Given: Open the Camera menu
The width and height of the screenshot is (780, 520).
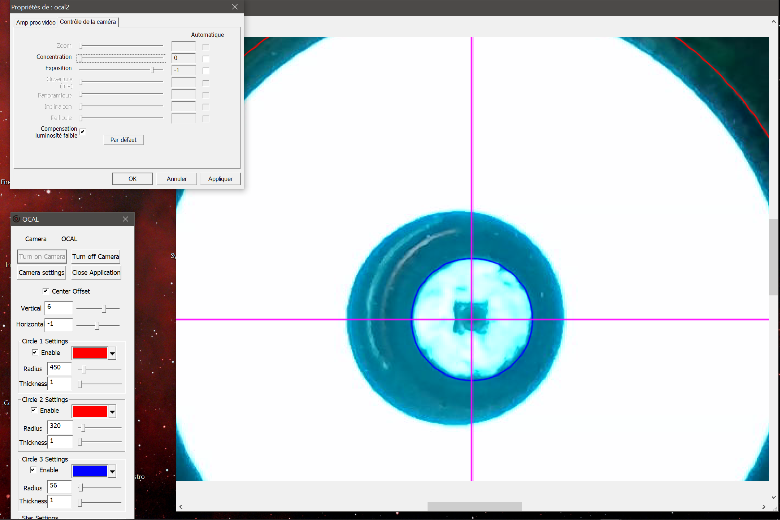Looking at the screenshot, I should (36, 239).
